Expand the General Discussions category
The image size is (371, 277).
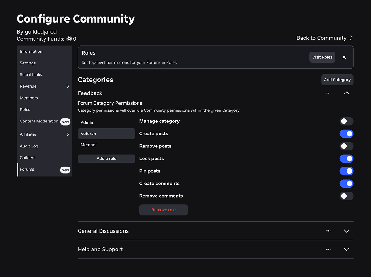coord(347,231)
